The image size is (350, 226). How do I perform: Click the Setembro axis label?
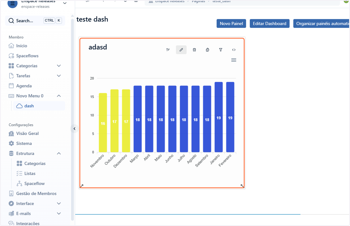[202, 160]
